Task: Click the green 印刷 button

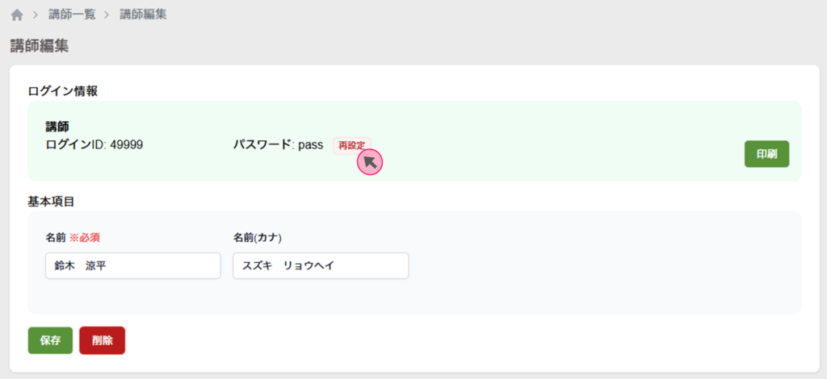Action: [766, 154]
